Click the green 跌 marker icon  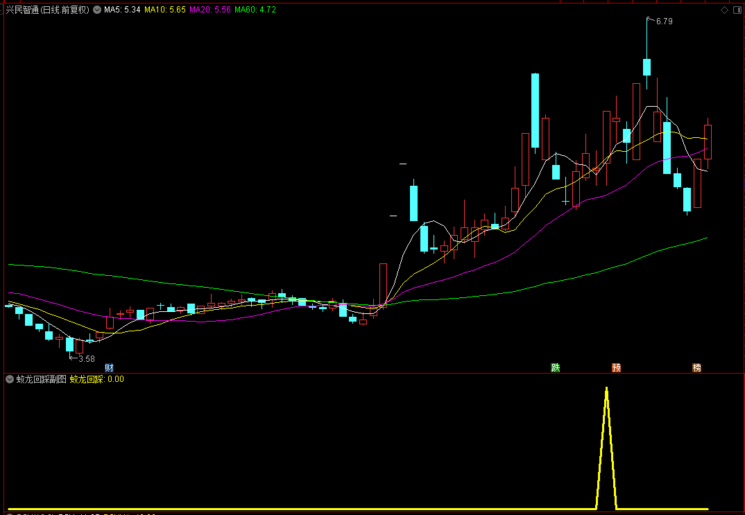coord(556,367)
